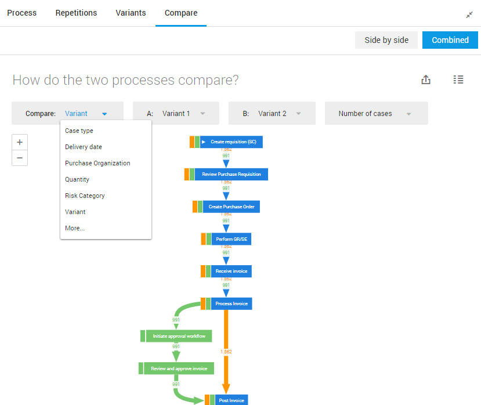
Task: Select the Review and approve invoice node
Action: [179, 368]
